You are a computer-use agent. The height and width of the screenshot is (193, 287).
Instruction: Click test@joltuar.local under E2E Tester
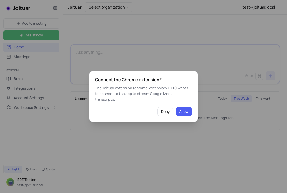30,185
